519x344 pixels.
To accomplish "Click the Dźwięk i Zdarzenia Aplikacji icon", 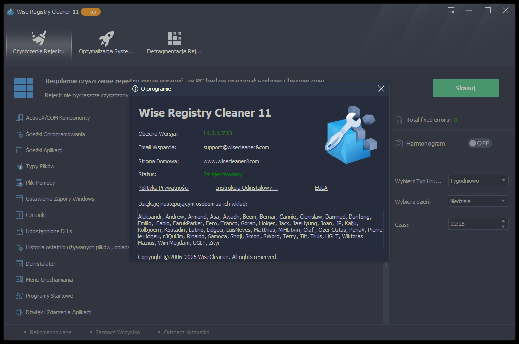I will point(19,312).
